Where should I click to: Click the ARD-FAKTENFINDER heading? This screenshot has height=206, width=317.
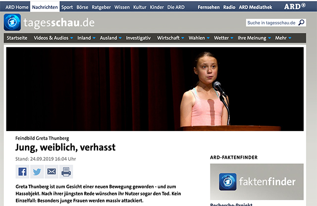click(234, 157)
